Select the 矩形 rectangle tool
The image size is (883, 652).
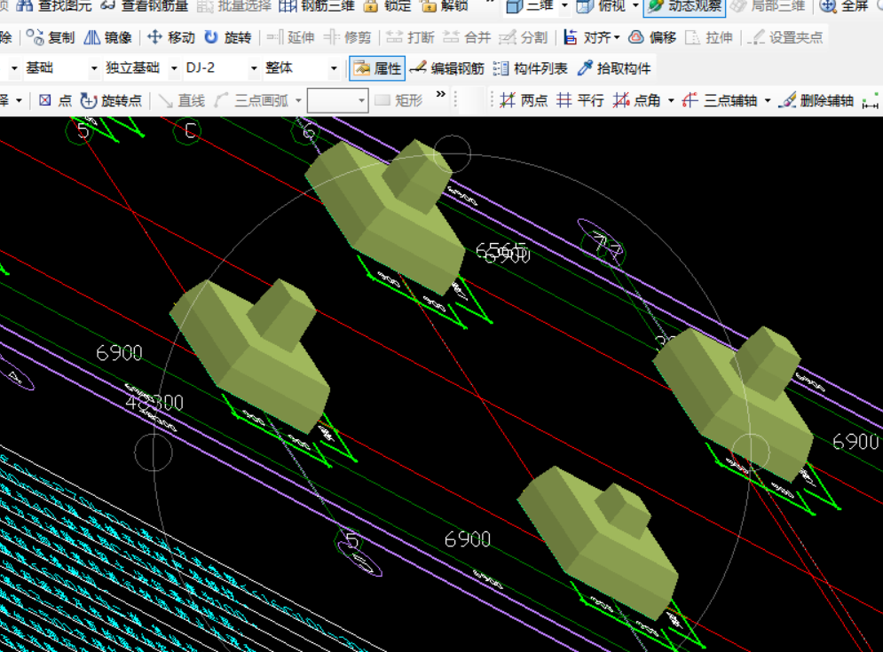398,101
